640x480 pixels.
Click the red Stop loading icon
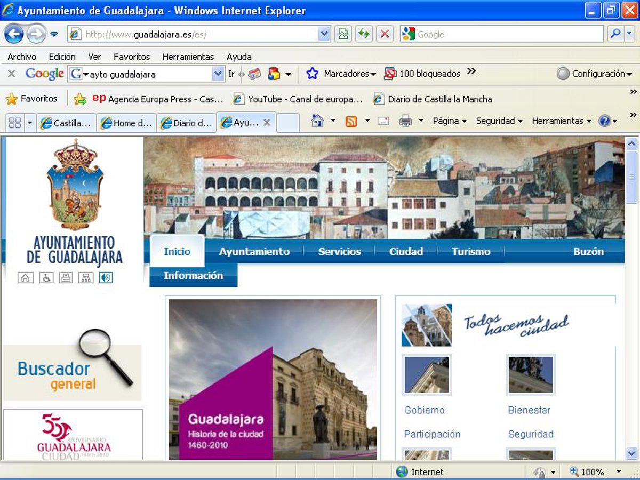[x=384, y=35]
